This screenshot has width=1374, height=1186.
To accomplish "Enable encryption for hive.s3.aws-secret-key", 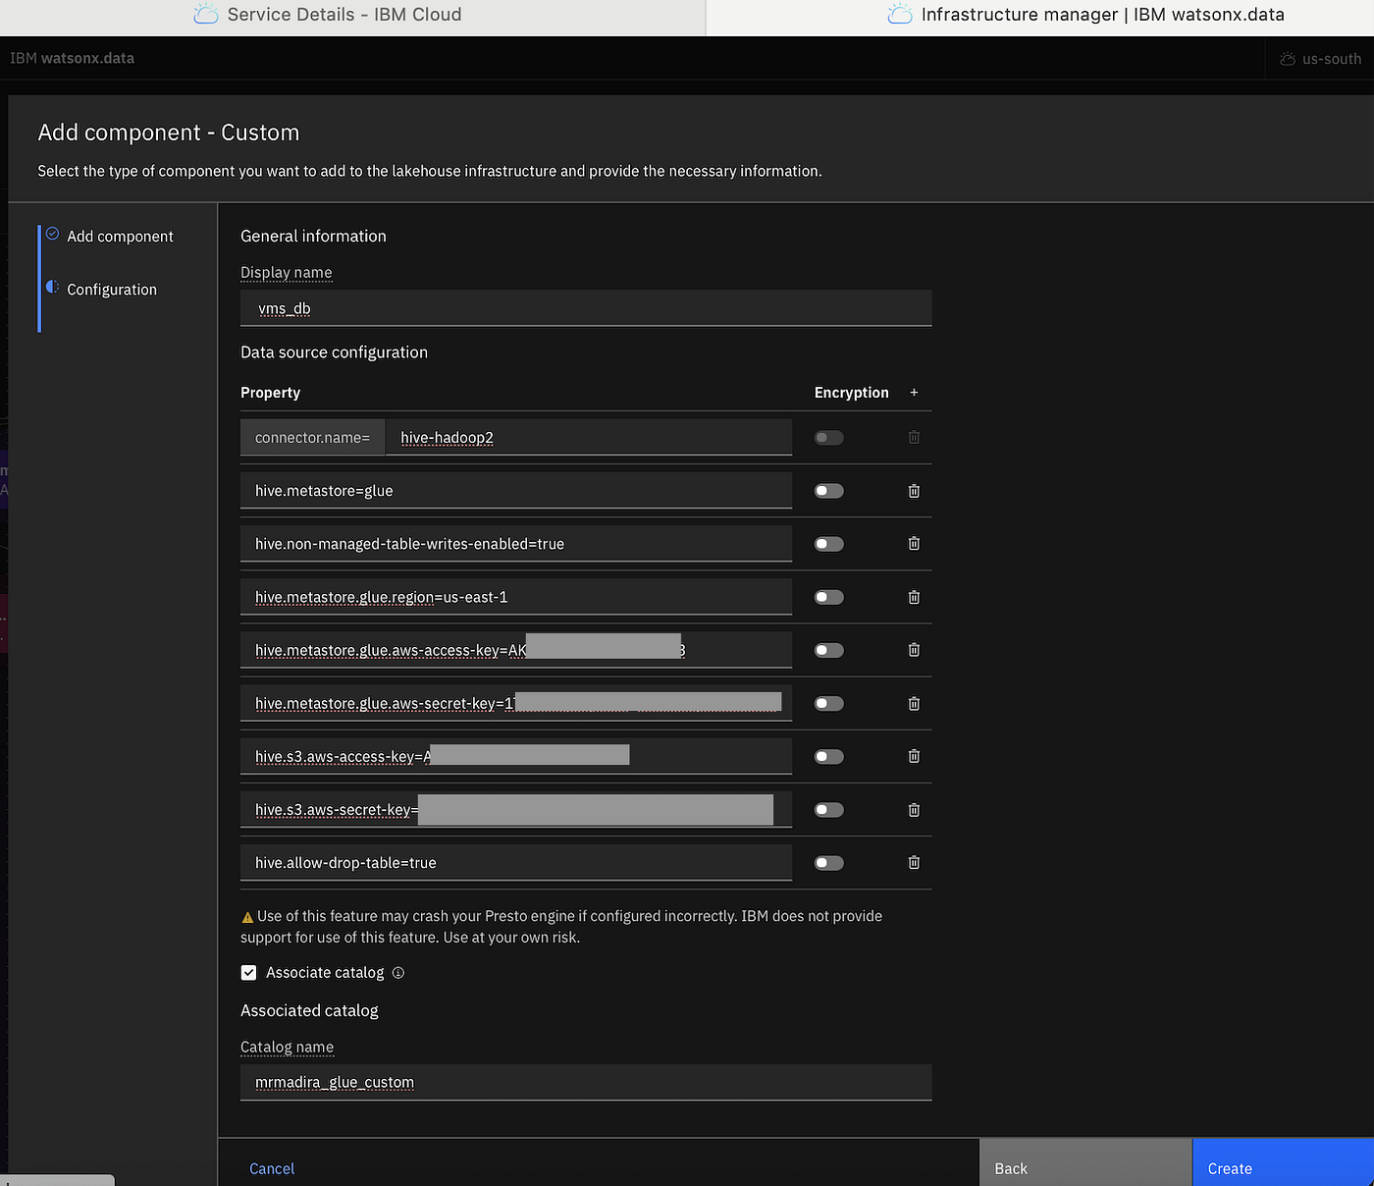I will (x=829, y=810).
